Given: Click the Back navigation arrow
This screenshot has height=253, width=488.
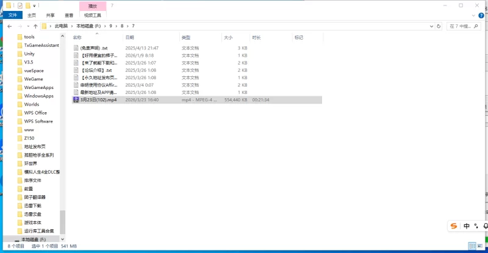Looking at the screenshot, I should click(x=10, y=26).
